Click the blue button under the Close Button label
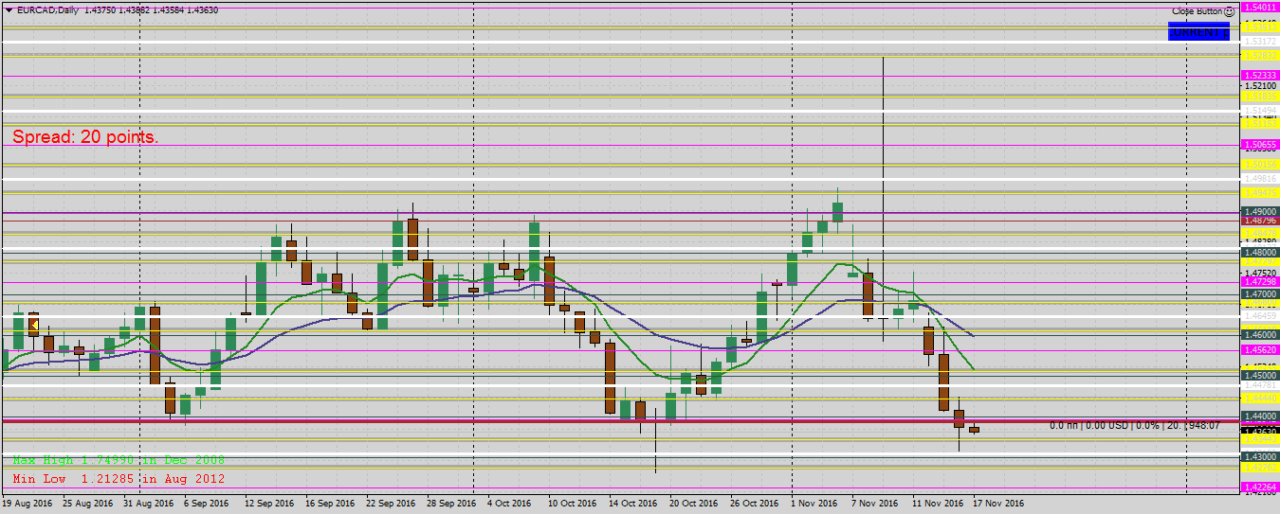The width and height of the screenshot is (1280, 514). [1198, 31]
